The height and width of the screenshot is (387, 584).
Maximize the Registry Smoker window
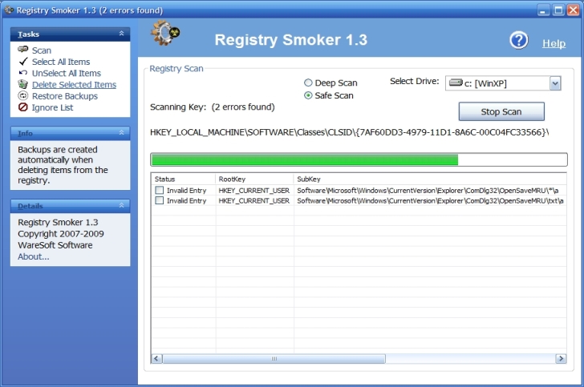[x=558, y=10]
